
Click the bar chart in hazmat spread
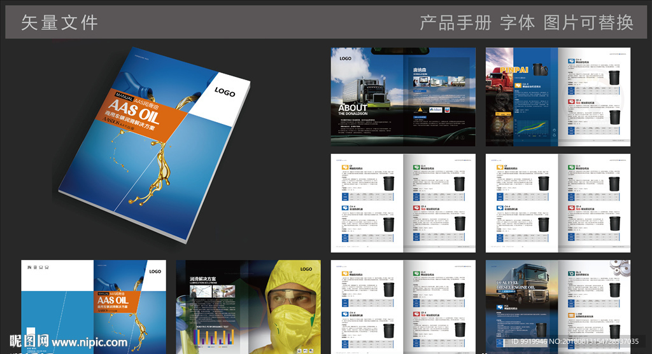[x=214, y=337]
